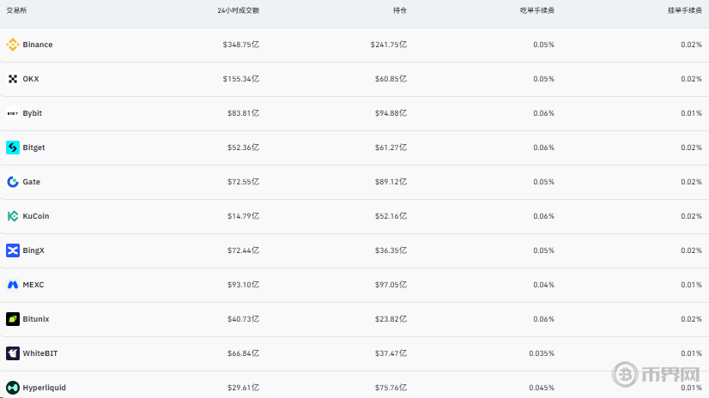
Task: Select Hyperliquid open interest $75.76亿
Action: point(391,388)
